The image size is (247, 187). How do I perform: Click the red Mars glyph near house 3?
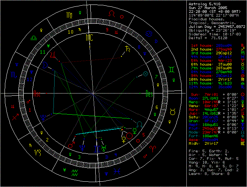tap(71, 145)
